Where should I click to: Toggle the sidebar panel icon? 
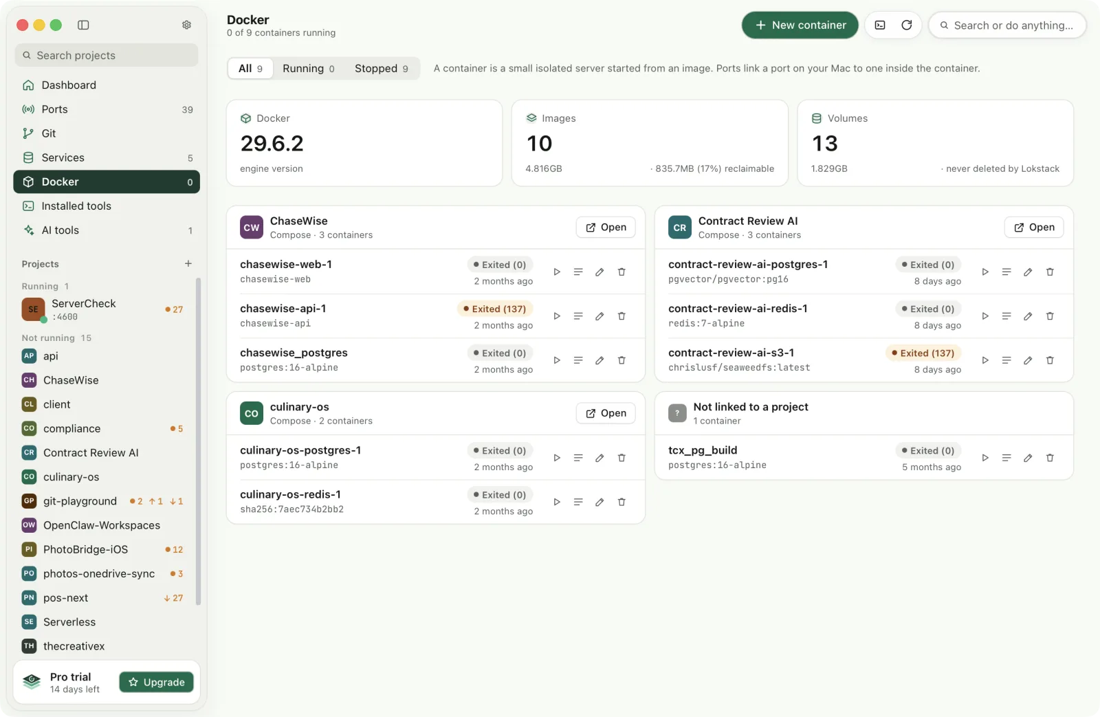pos(83,25)
